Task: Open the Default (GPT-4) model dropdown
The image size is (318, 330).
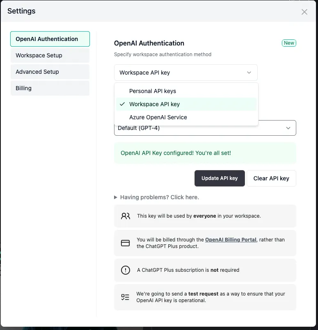Action: point(205,128)
